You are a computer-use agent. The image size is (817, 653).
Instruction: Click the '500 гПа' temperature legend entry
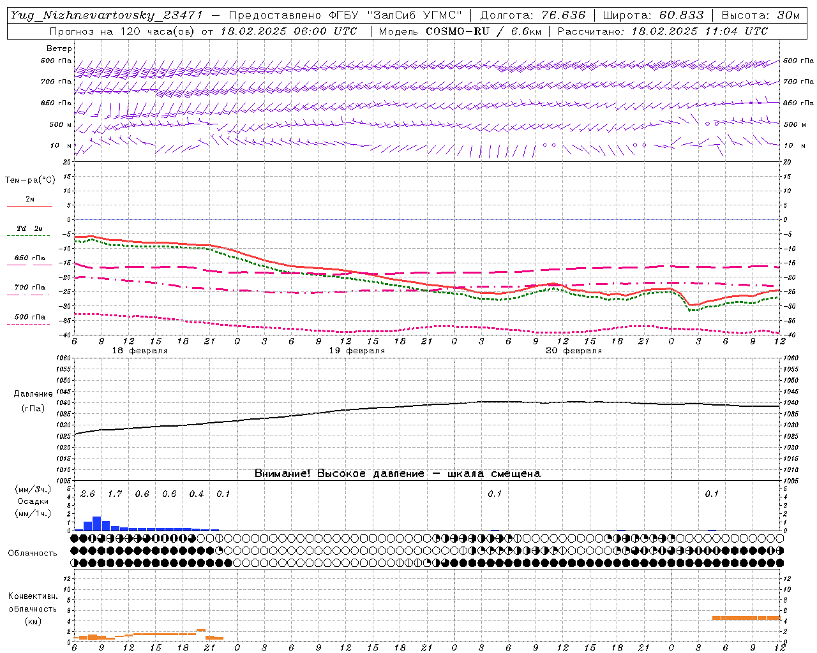point(30,317)
